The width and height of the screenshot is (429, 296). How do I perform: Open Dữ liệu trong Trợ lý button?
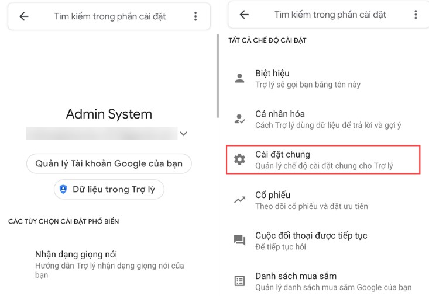click(x=109, y=189)
